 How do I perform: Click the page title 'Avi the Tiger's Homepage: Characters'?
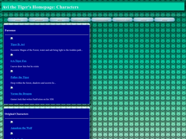[40, 7]
